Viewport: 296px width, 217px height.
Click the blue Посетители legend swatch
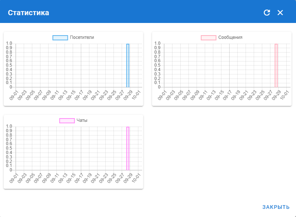(60, 38)
